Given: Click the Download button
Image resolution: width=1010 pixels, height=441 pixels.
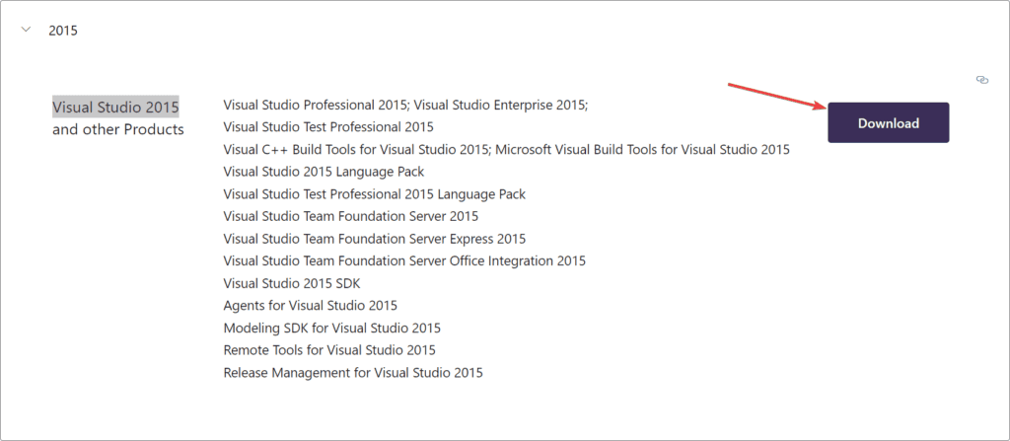Looking at the screenshot, I should (x=889, y=122).
